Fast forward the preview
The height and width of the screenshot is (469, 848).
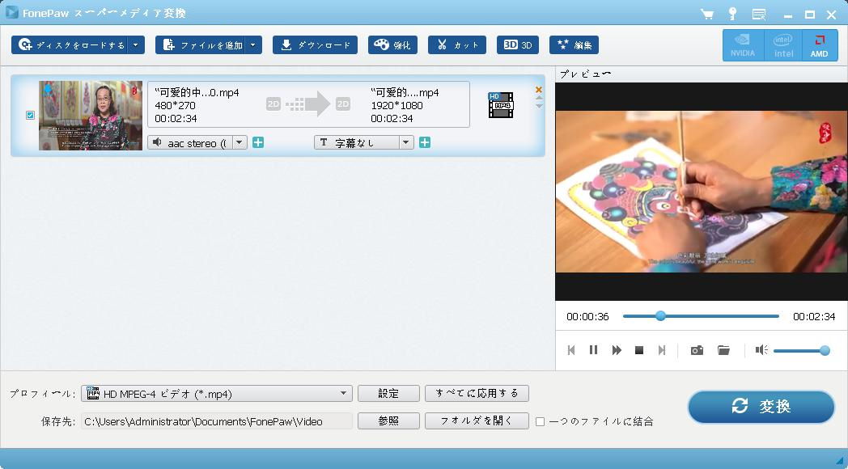(617, 350)
